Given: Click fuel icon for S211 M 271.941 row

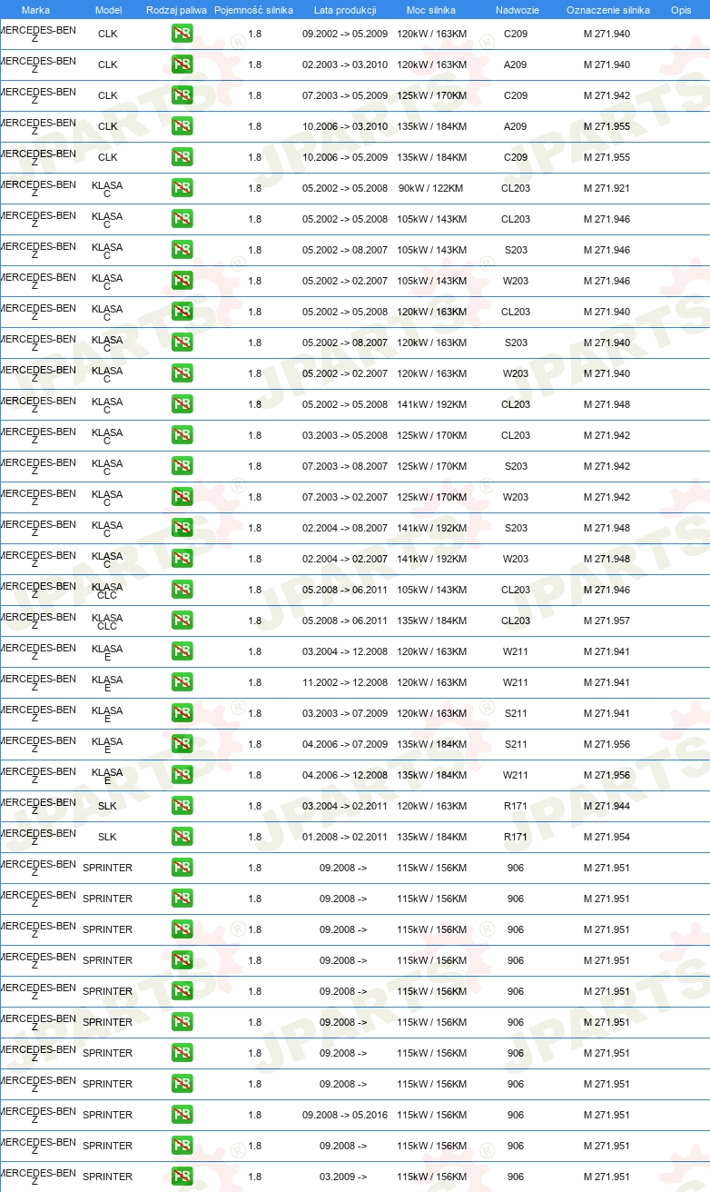Looking at the screenshot, I should coord(182,714).
